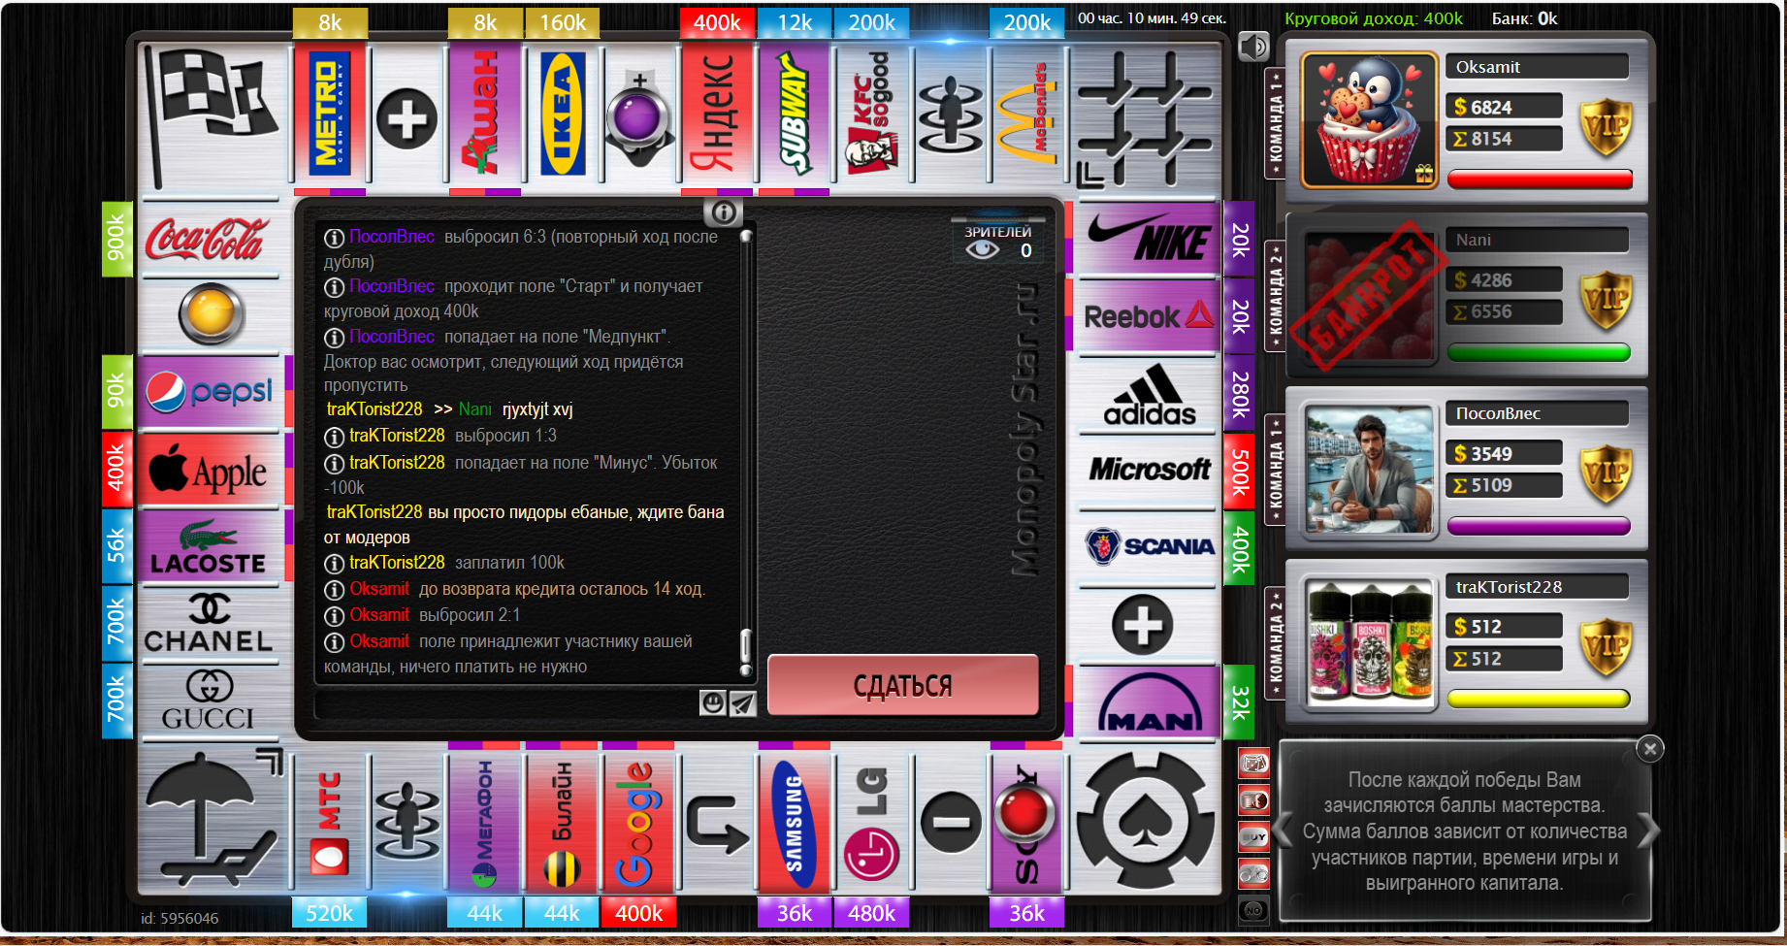
Task: Open the chat emoji smiley picker
Action: pyautogui.click(x=713, y=702)
